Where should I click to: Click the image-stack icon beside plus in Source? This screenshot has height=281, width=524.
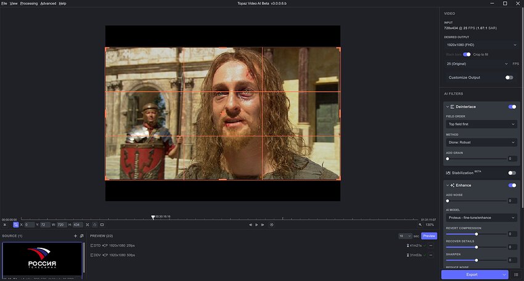[x=81, y=235]
